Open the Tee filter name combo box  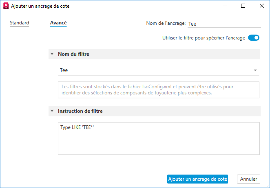[155, 70]
